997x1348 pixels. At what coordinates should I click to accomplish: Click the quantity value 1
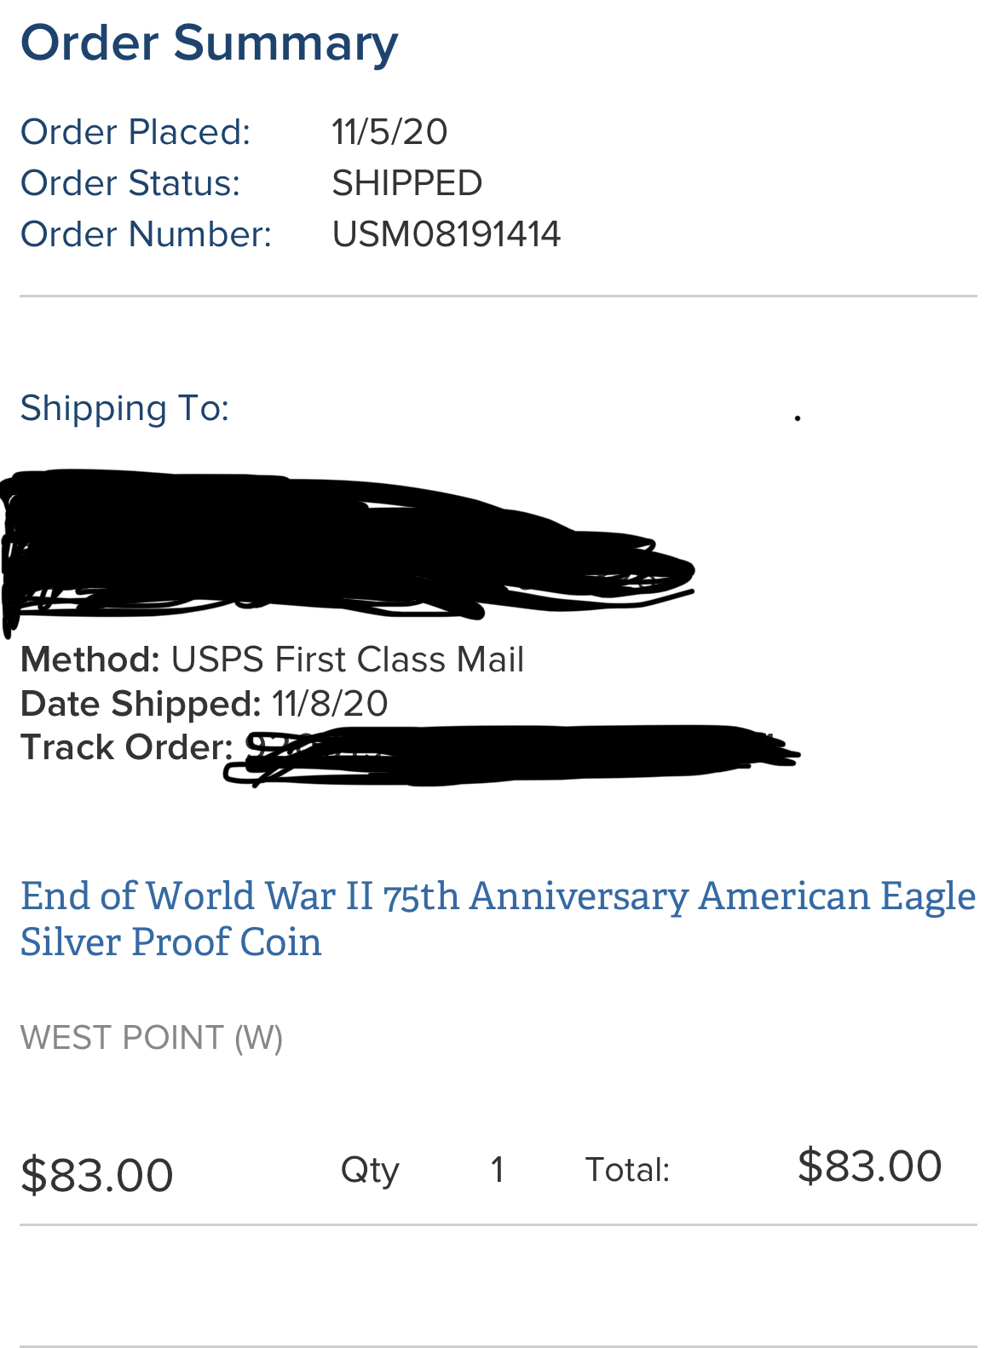498,1170
